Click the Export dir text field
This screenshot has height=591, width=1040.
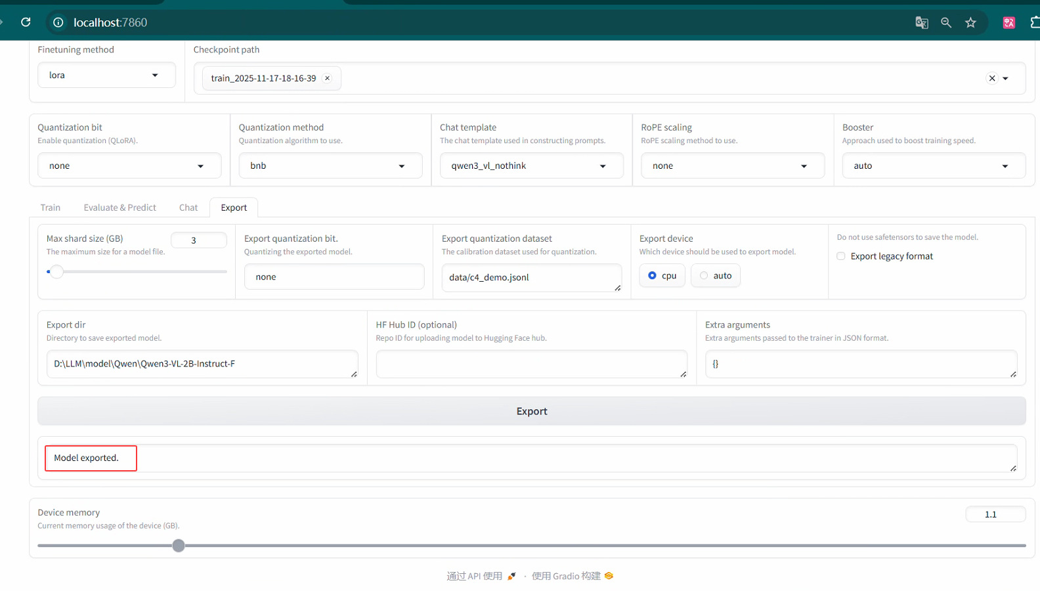tap(202, 364)
